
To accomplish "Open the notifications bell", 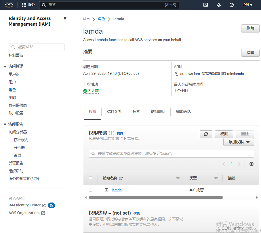I will pyautogui.click(x=218, y=5).
